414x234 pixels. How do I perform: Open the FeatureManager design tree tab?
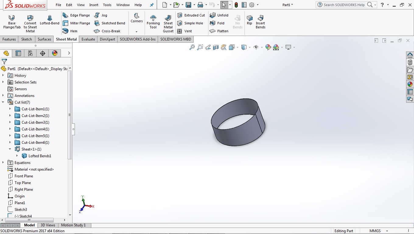[6, 53]
